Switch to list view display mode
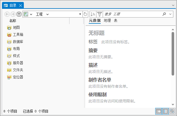 point(165,111)
